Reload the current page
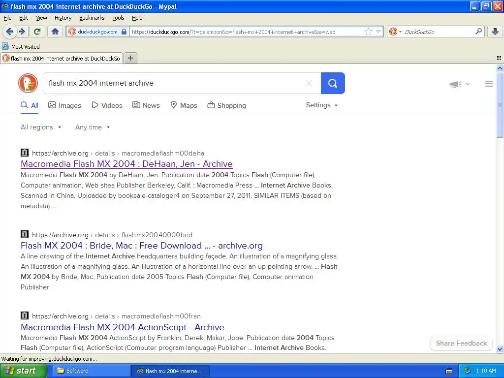Viewport: 504px width, 378px height. (x=37, y=31)
